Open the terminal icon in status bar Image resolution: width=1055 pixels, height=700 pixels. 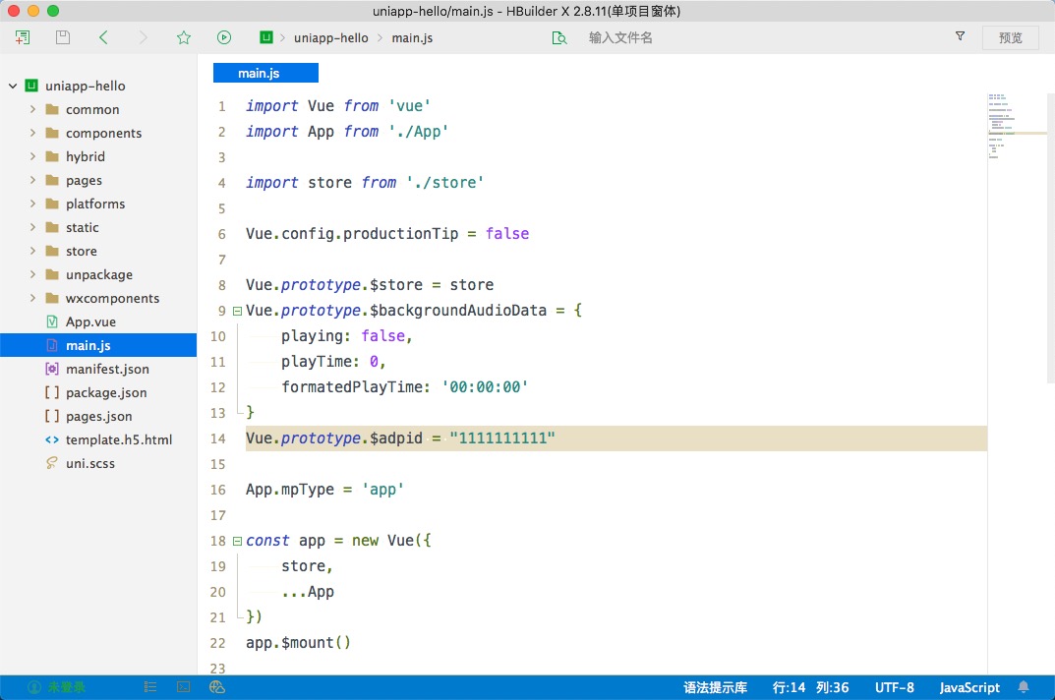[183, 687]
